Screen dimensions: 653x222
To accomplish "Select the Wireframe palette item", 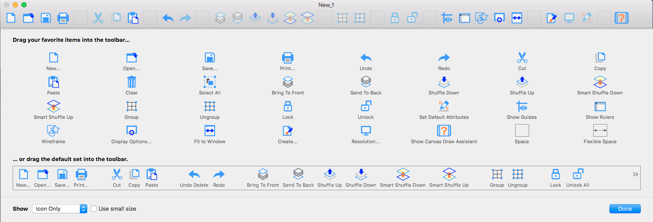I will (x=53, y=135).
